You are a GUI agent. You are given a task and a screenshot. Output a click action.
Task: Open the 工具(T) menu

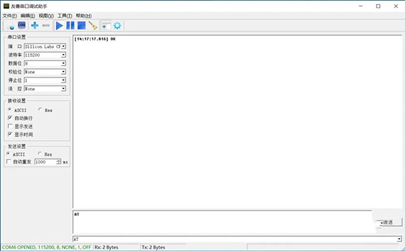(x=65, y=16)
